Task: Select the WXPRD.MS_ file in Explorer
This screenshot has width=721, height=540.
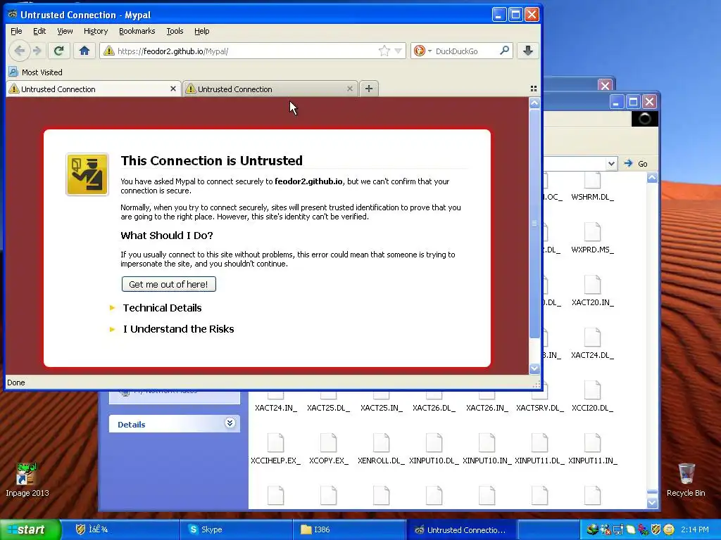Action: 592,238
